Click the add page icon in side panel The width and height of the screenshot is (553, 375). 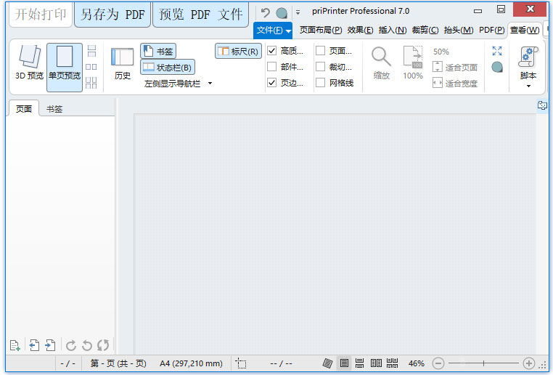(15, 345)
